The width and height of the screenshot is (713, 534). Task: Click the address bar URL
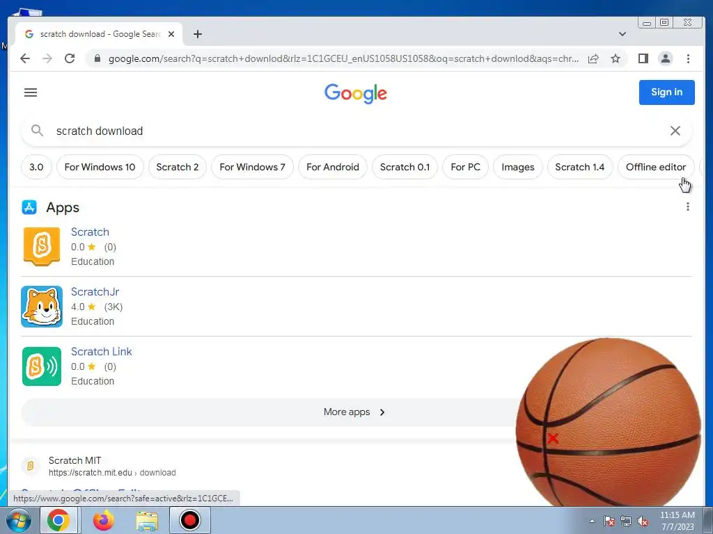344,58
